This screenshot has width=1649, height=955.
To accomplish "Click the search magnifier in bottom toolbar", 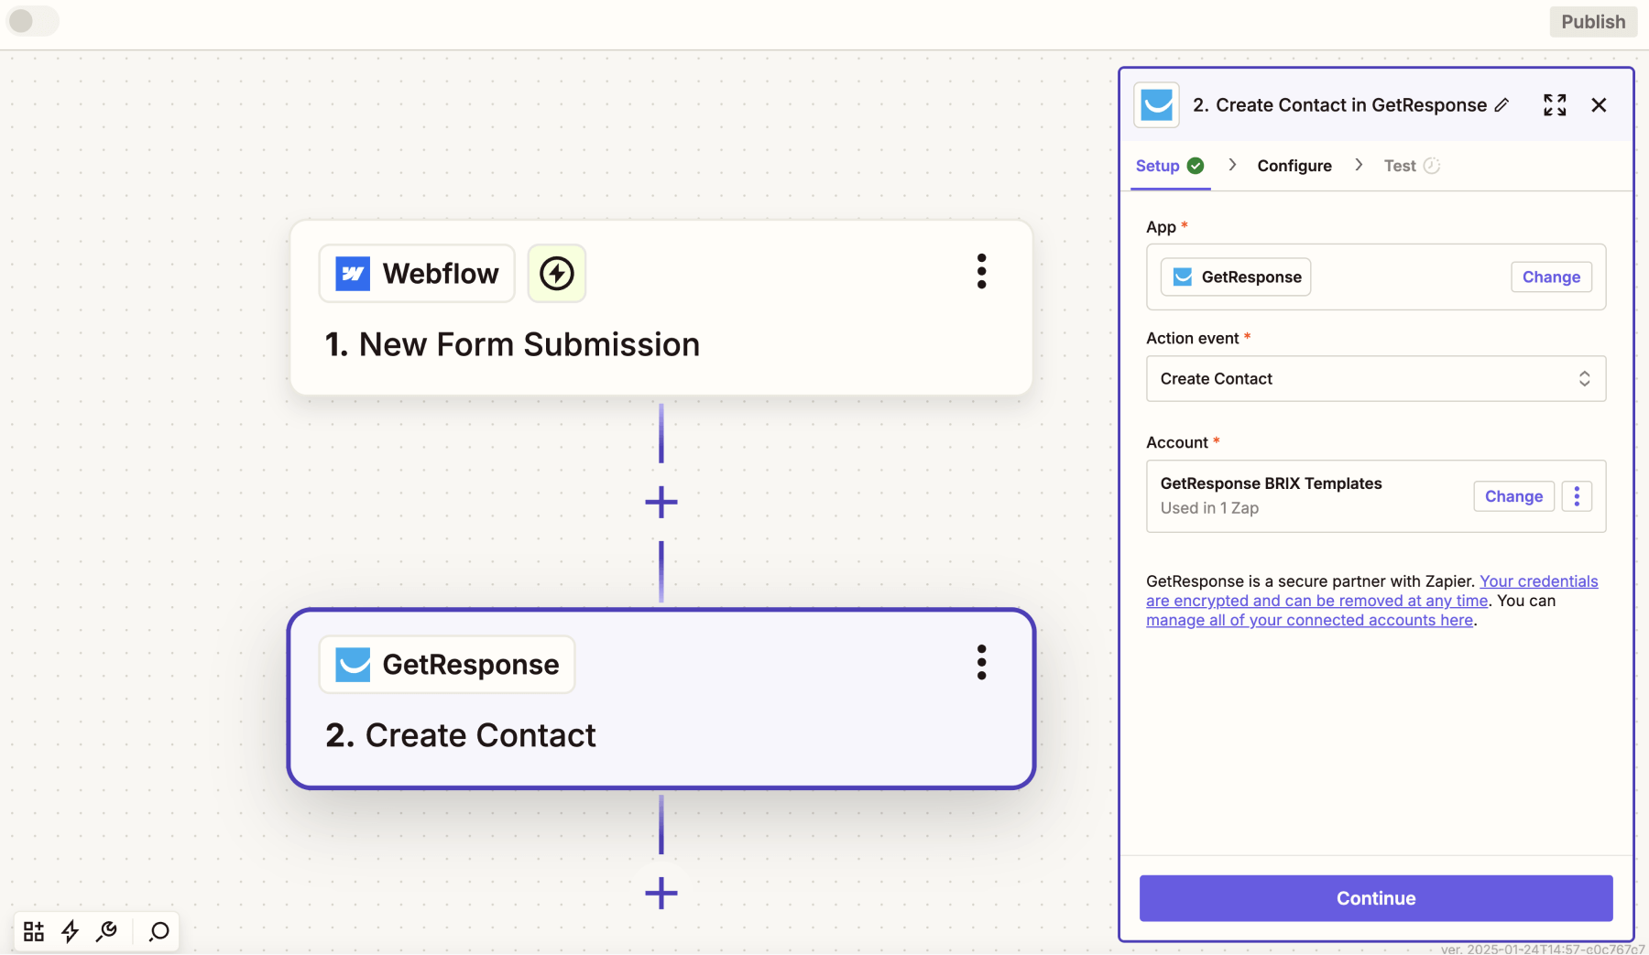I will [159, 932].
